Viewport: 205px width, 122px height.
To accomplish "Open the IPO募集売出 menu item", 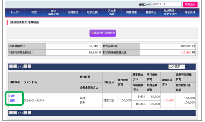I will (53, 13).
